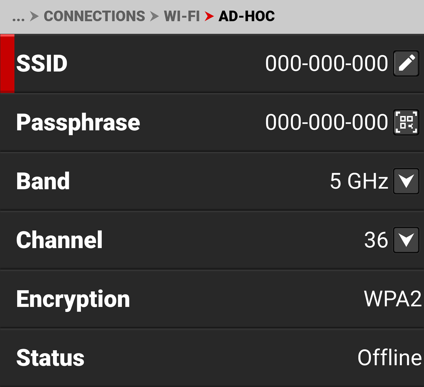Click the Encryption WPA2 row

click(212, 299)
